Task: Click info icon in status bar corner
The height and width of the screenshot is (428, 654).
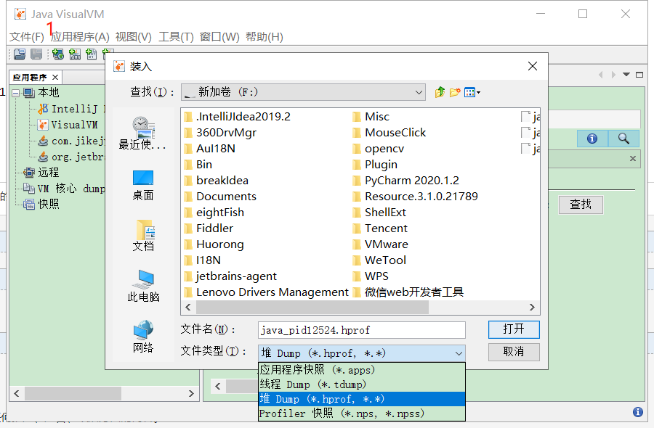Action: tap(638, 412)
